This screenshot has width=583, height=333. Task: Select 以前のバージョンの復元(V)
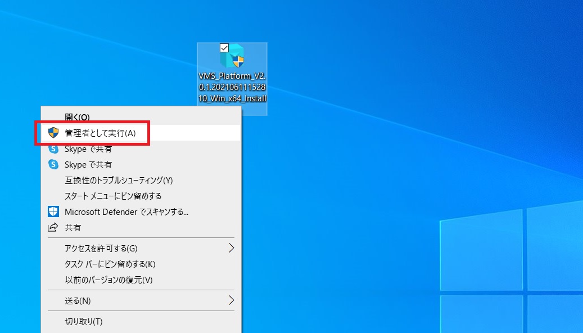(141, 280)
